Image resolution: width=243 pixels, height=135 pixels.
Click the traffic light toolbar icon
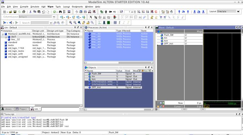[x=115, y=17]
